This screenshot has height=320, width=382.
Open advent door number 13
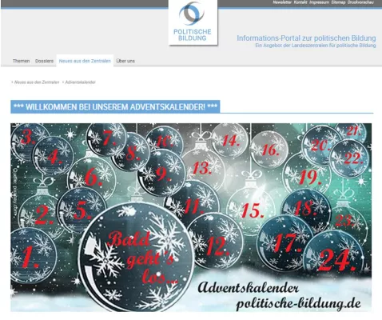pyautogui.click(x=202, y=168)
